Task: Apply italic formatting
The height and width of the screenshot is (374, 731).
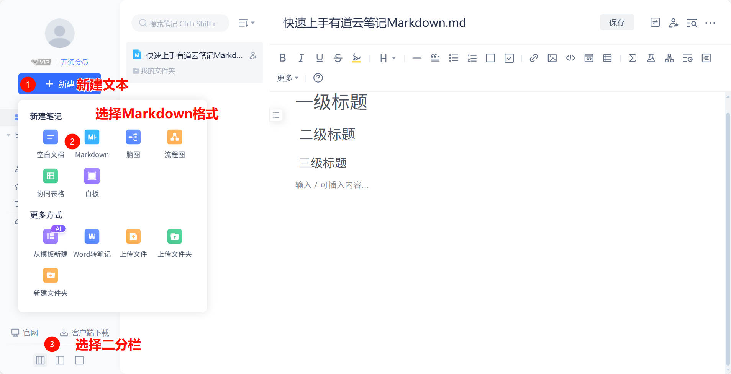Action: pos(301,58)
